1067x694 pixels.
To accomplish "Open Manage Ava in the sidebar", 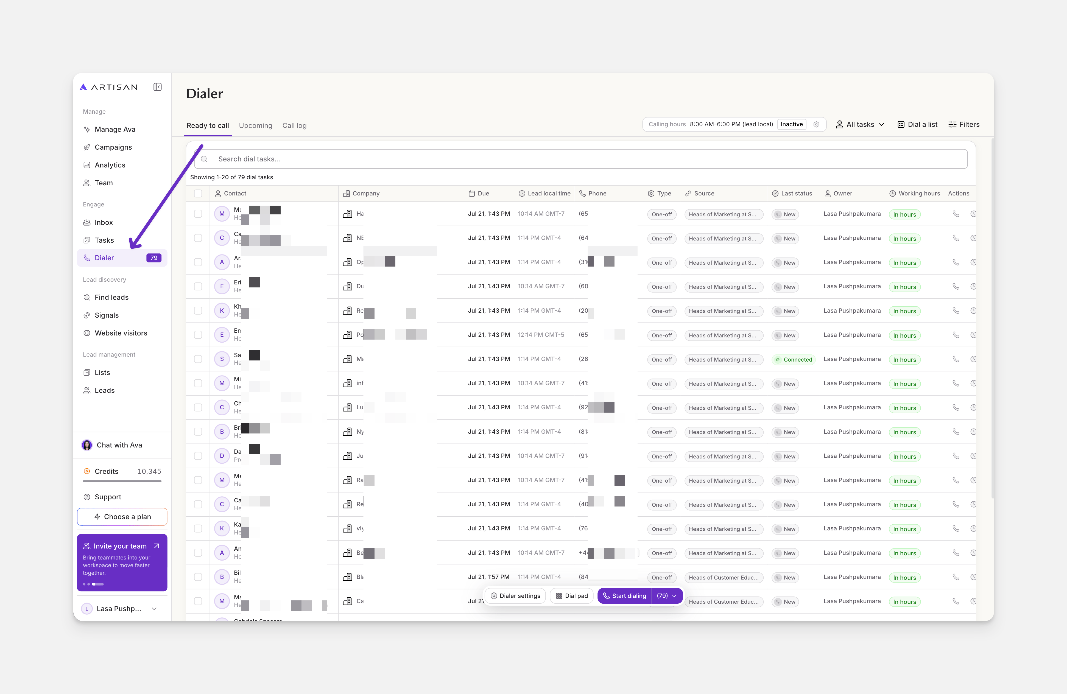I will point(122,129).
